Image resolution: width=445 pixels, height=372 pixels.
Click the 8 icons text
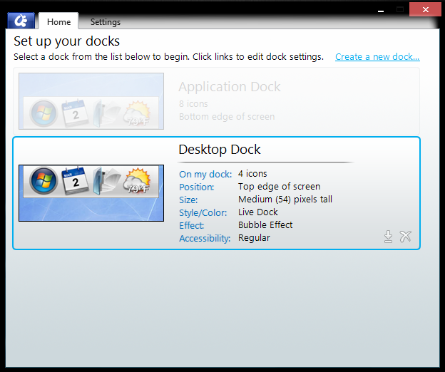(193, 104)
